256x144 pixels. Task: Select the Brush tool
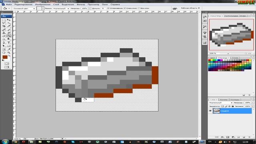click(x=9, y=30)
